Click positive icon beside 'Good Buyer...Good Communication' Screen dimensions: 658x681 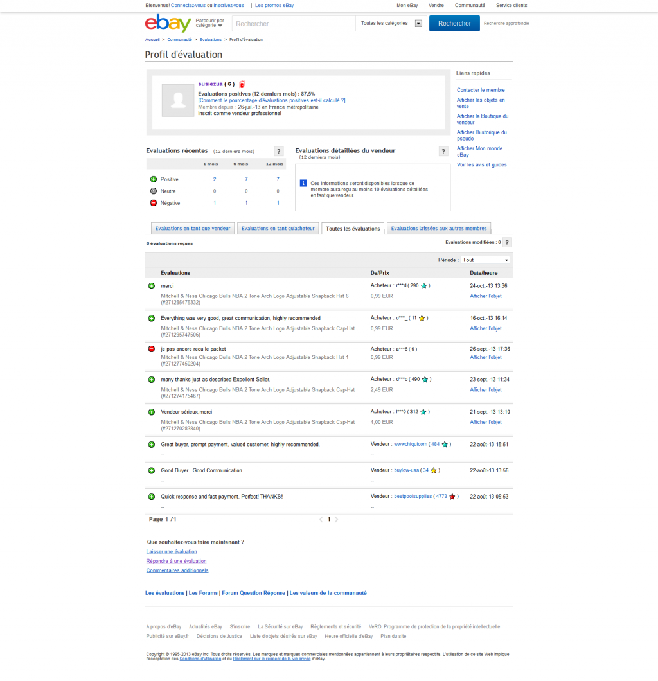[152, 470]
